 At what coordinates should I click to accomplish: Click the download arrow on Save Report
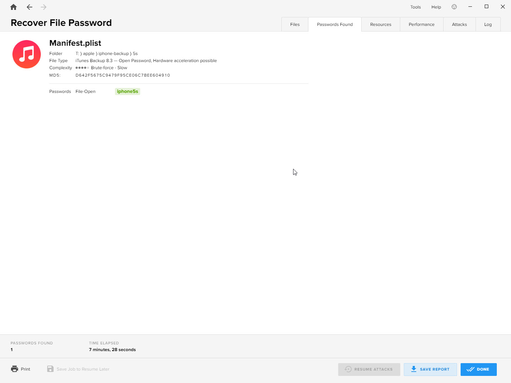click(x=414, y=369)
